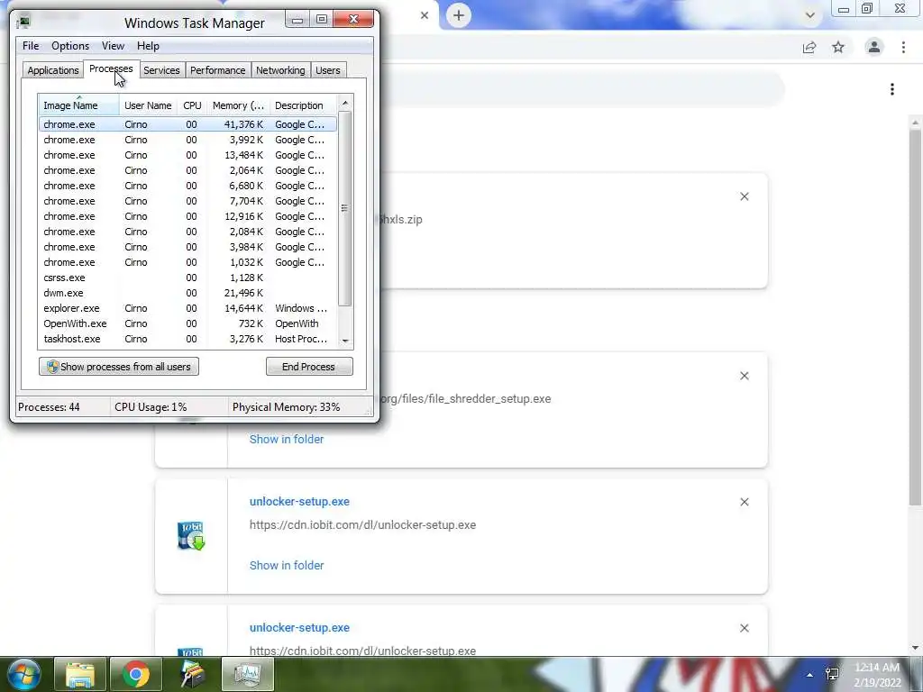Switch to Performance tab
The height and width of the screenshot is (692, 923).
(218, 70)
